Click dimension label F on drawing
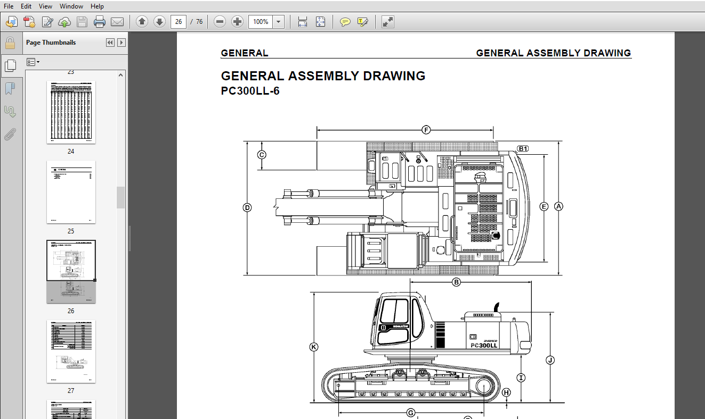Image resolution: width=705 pixels, height=419 pixels. (x=426, y=130)
